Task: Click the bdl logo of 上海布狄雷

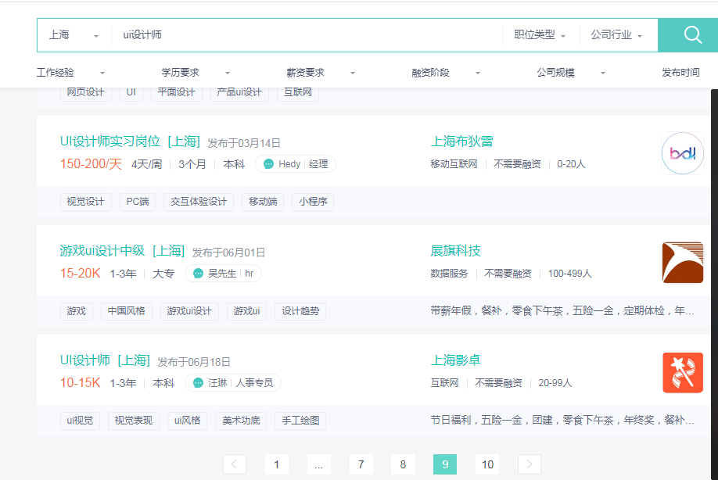Action: [681, 153]
